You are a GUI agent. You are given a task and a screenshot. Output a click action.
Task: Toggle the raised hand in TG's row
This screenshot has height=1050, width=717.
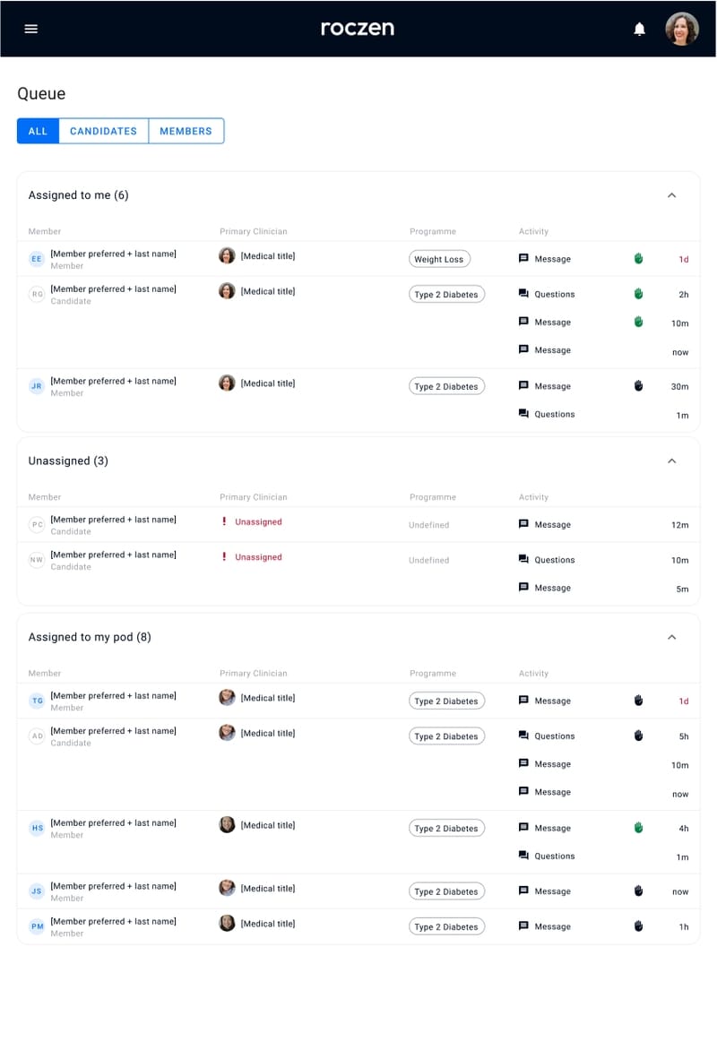tap(639, 701)
